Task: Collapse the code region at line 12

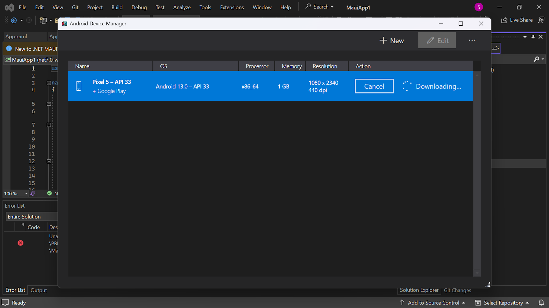Action: [49, 161]
